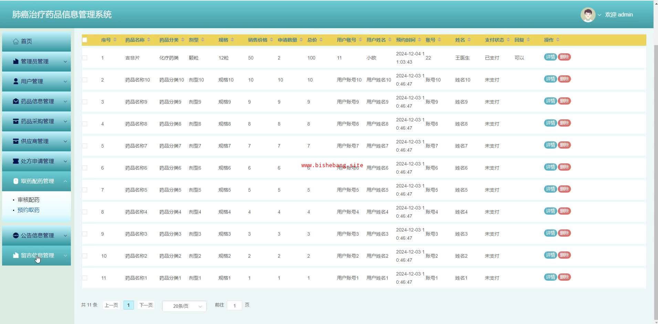Open the 预约取药 submenu item
Screen dimensions: 658x324
click(29, 210)
